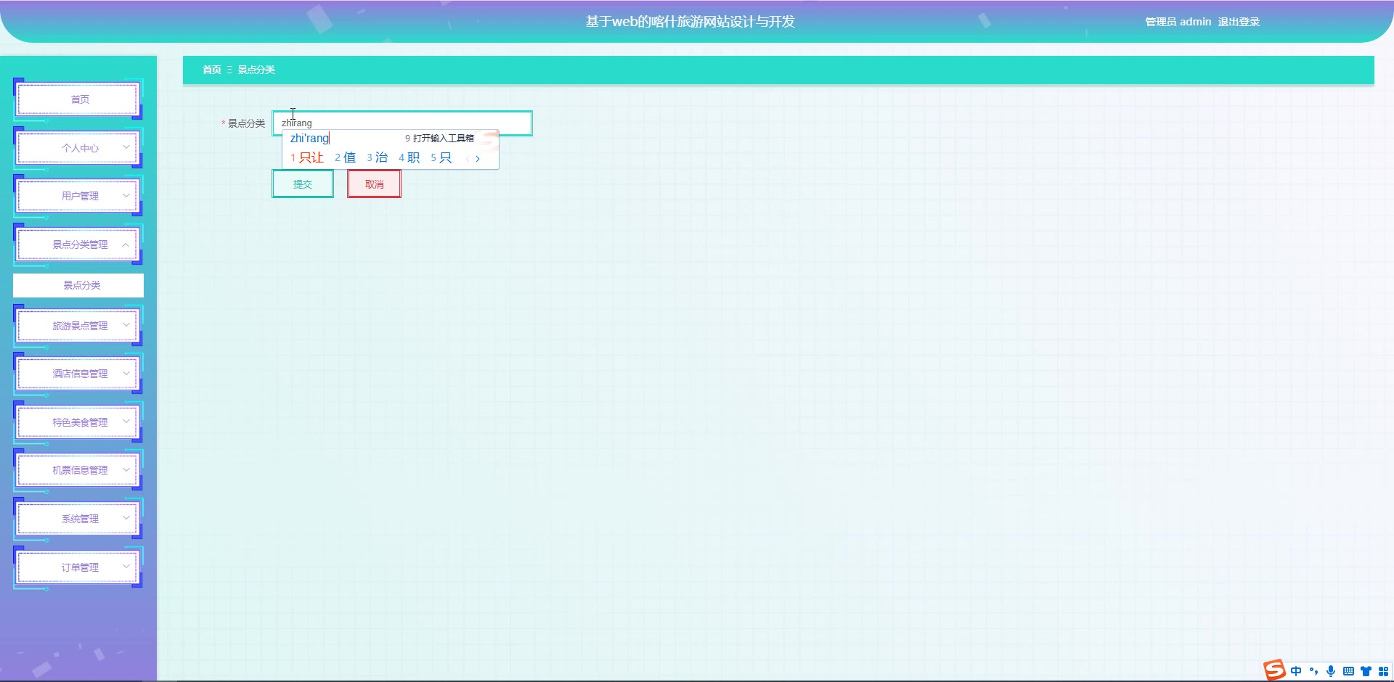Viewport: 1394px width, 682px height.
Task: Click 退出登录 to log out
Action: tap(1239, 22)
